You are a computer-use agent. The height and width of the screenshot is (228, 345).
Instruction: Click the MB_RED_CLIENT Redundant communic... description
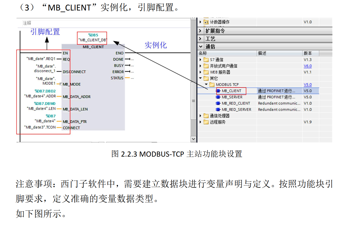tap(279, 103)
